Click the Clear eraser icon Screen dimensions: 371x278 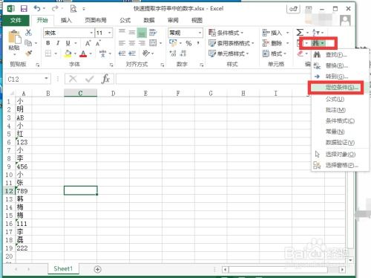[x=301, y=54]
